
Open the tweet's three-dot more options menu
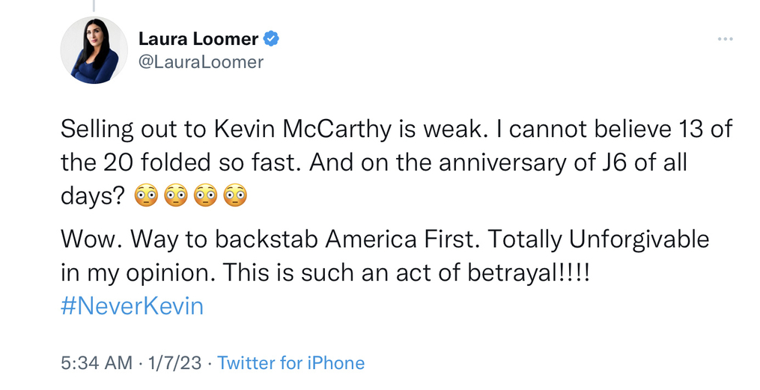[725, 39]
